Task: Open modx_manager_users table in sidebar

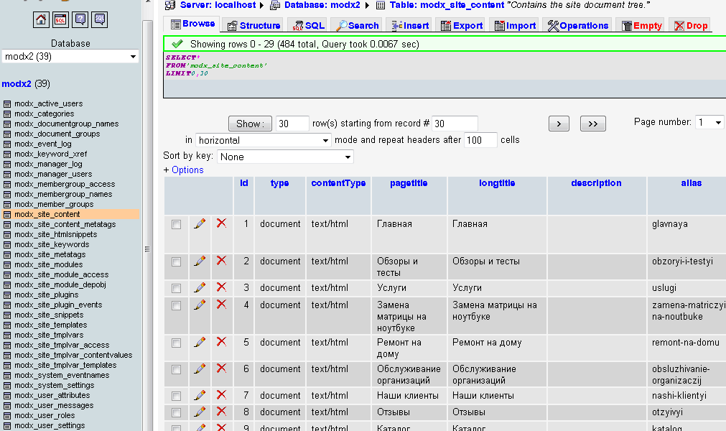Action: coord(53,174)
